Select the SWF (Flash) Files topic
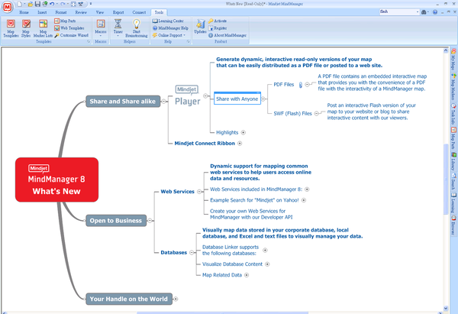 (x=292, y=114)
